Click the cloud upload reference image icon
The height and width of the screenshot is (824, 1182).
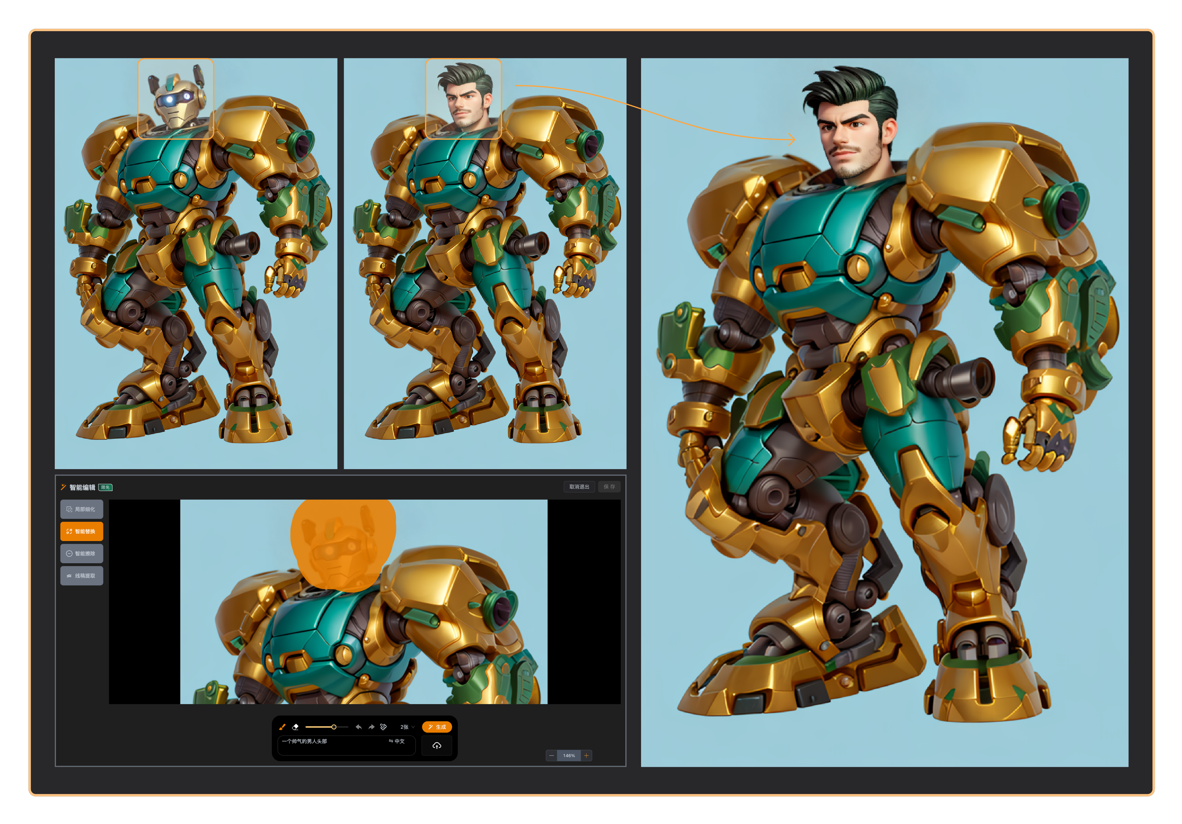(436, 745)
